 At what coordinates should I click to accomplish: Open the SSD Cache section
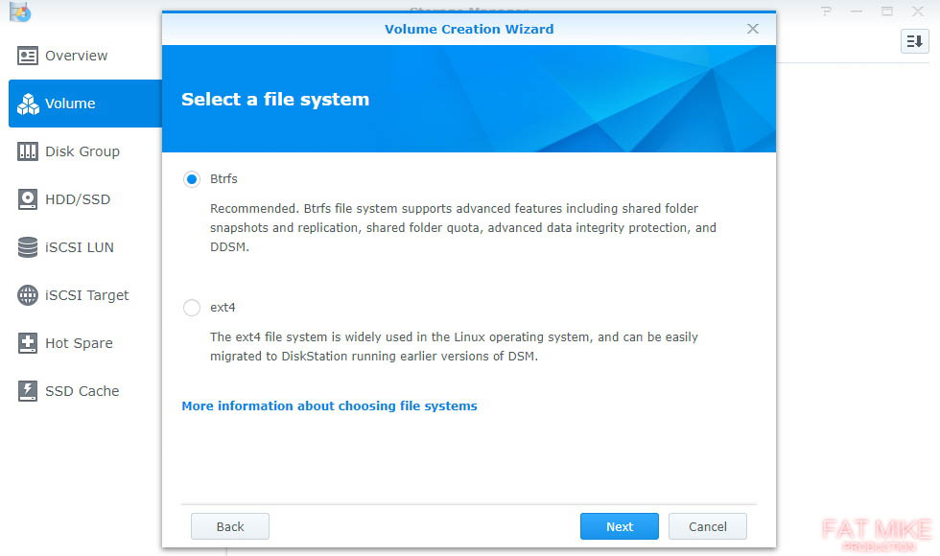click(85, 391)
